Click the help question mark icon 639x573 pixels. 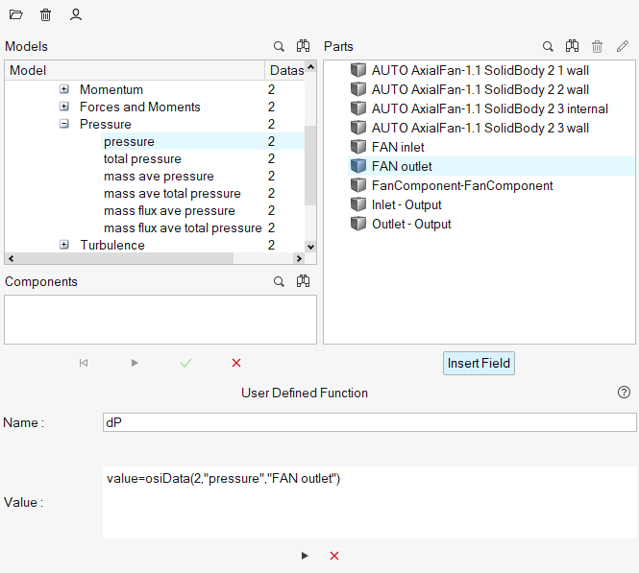tap(624, 393)
